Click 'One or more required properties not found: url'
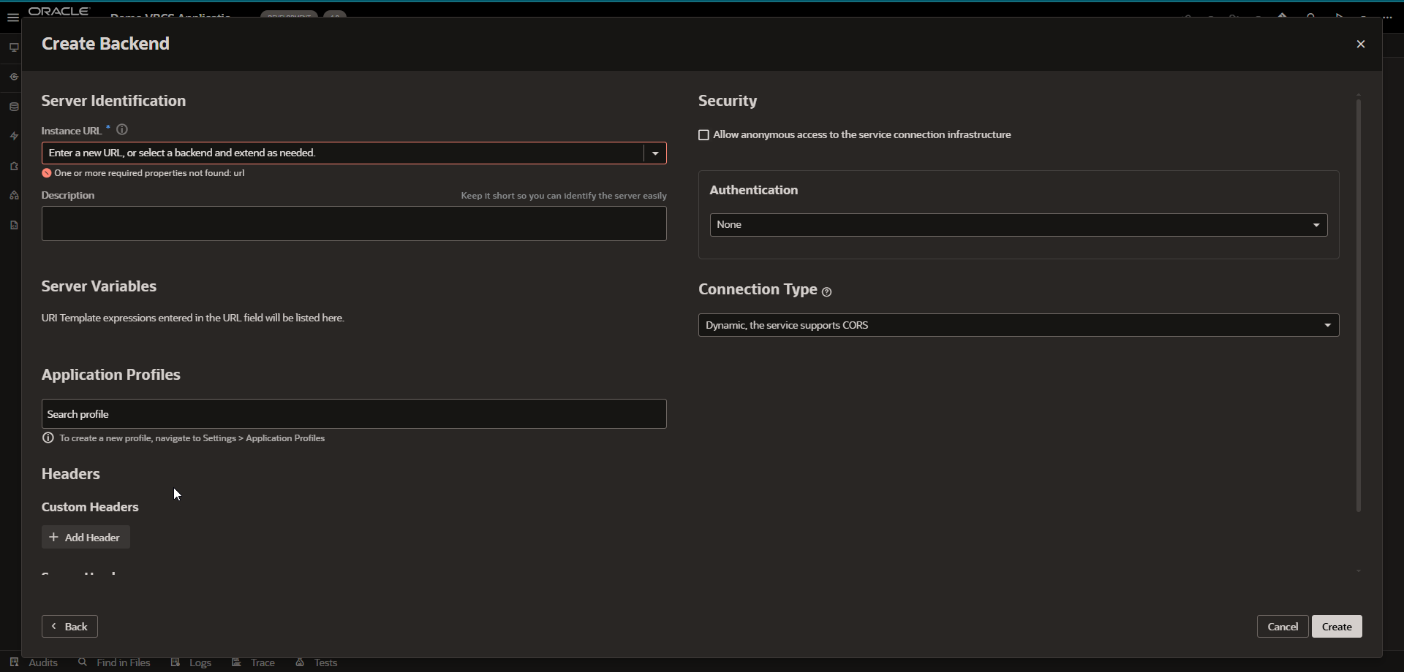Screen dimensions: 1404x672 pyautogui.click(x=149, y=173)
